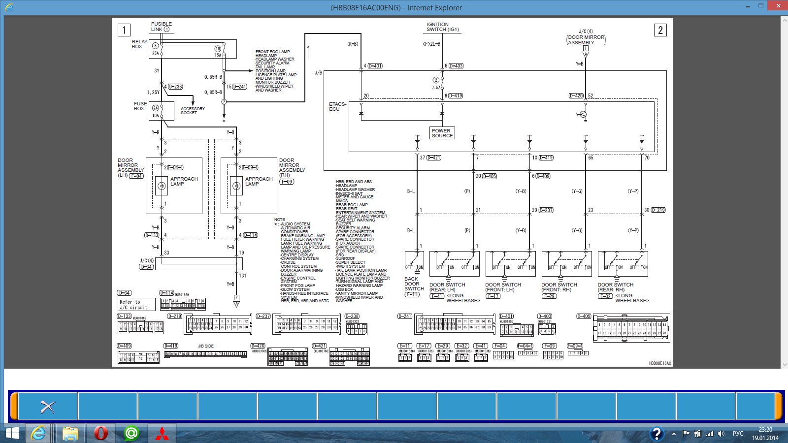The image size is (788, 443).
Task: Click the crossed tools icon in the bottom toolbar
Action: (48, 407)
